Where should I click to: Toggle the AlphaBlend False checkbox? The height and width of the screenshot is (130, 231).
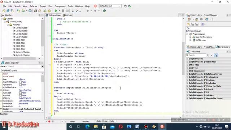tap(21, 84)
